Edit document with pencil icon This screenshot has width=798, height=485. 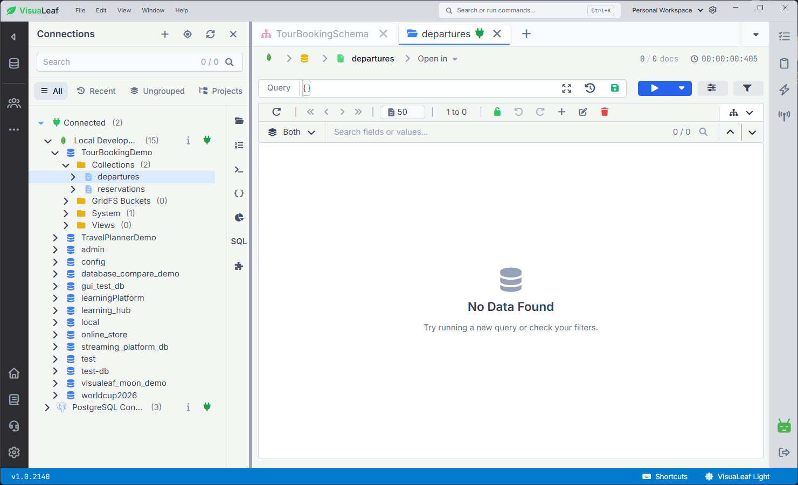click(583, 112)
